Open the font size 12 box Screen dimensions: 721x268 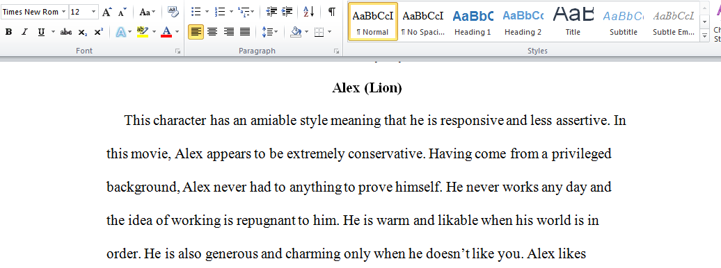84,12
